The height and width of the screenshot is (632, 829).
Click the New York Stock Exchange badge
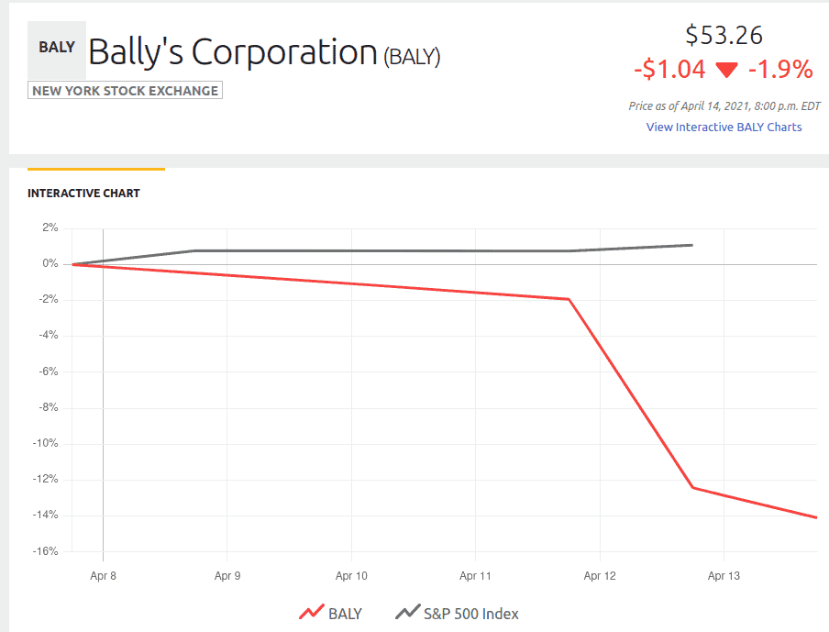125,91
